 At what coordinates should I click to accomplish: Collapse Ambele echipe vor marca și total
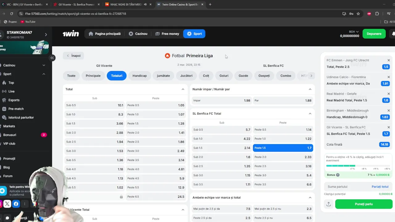coord(310,198)
